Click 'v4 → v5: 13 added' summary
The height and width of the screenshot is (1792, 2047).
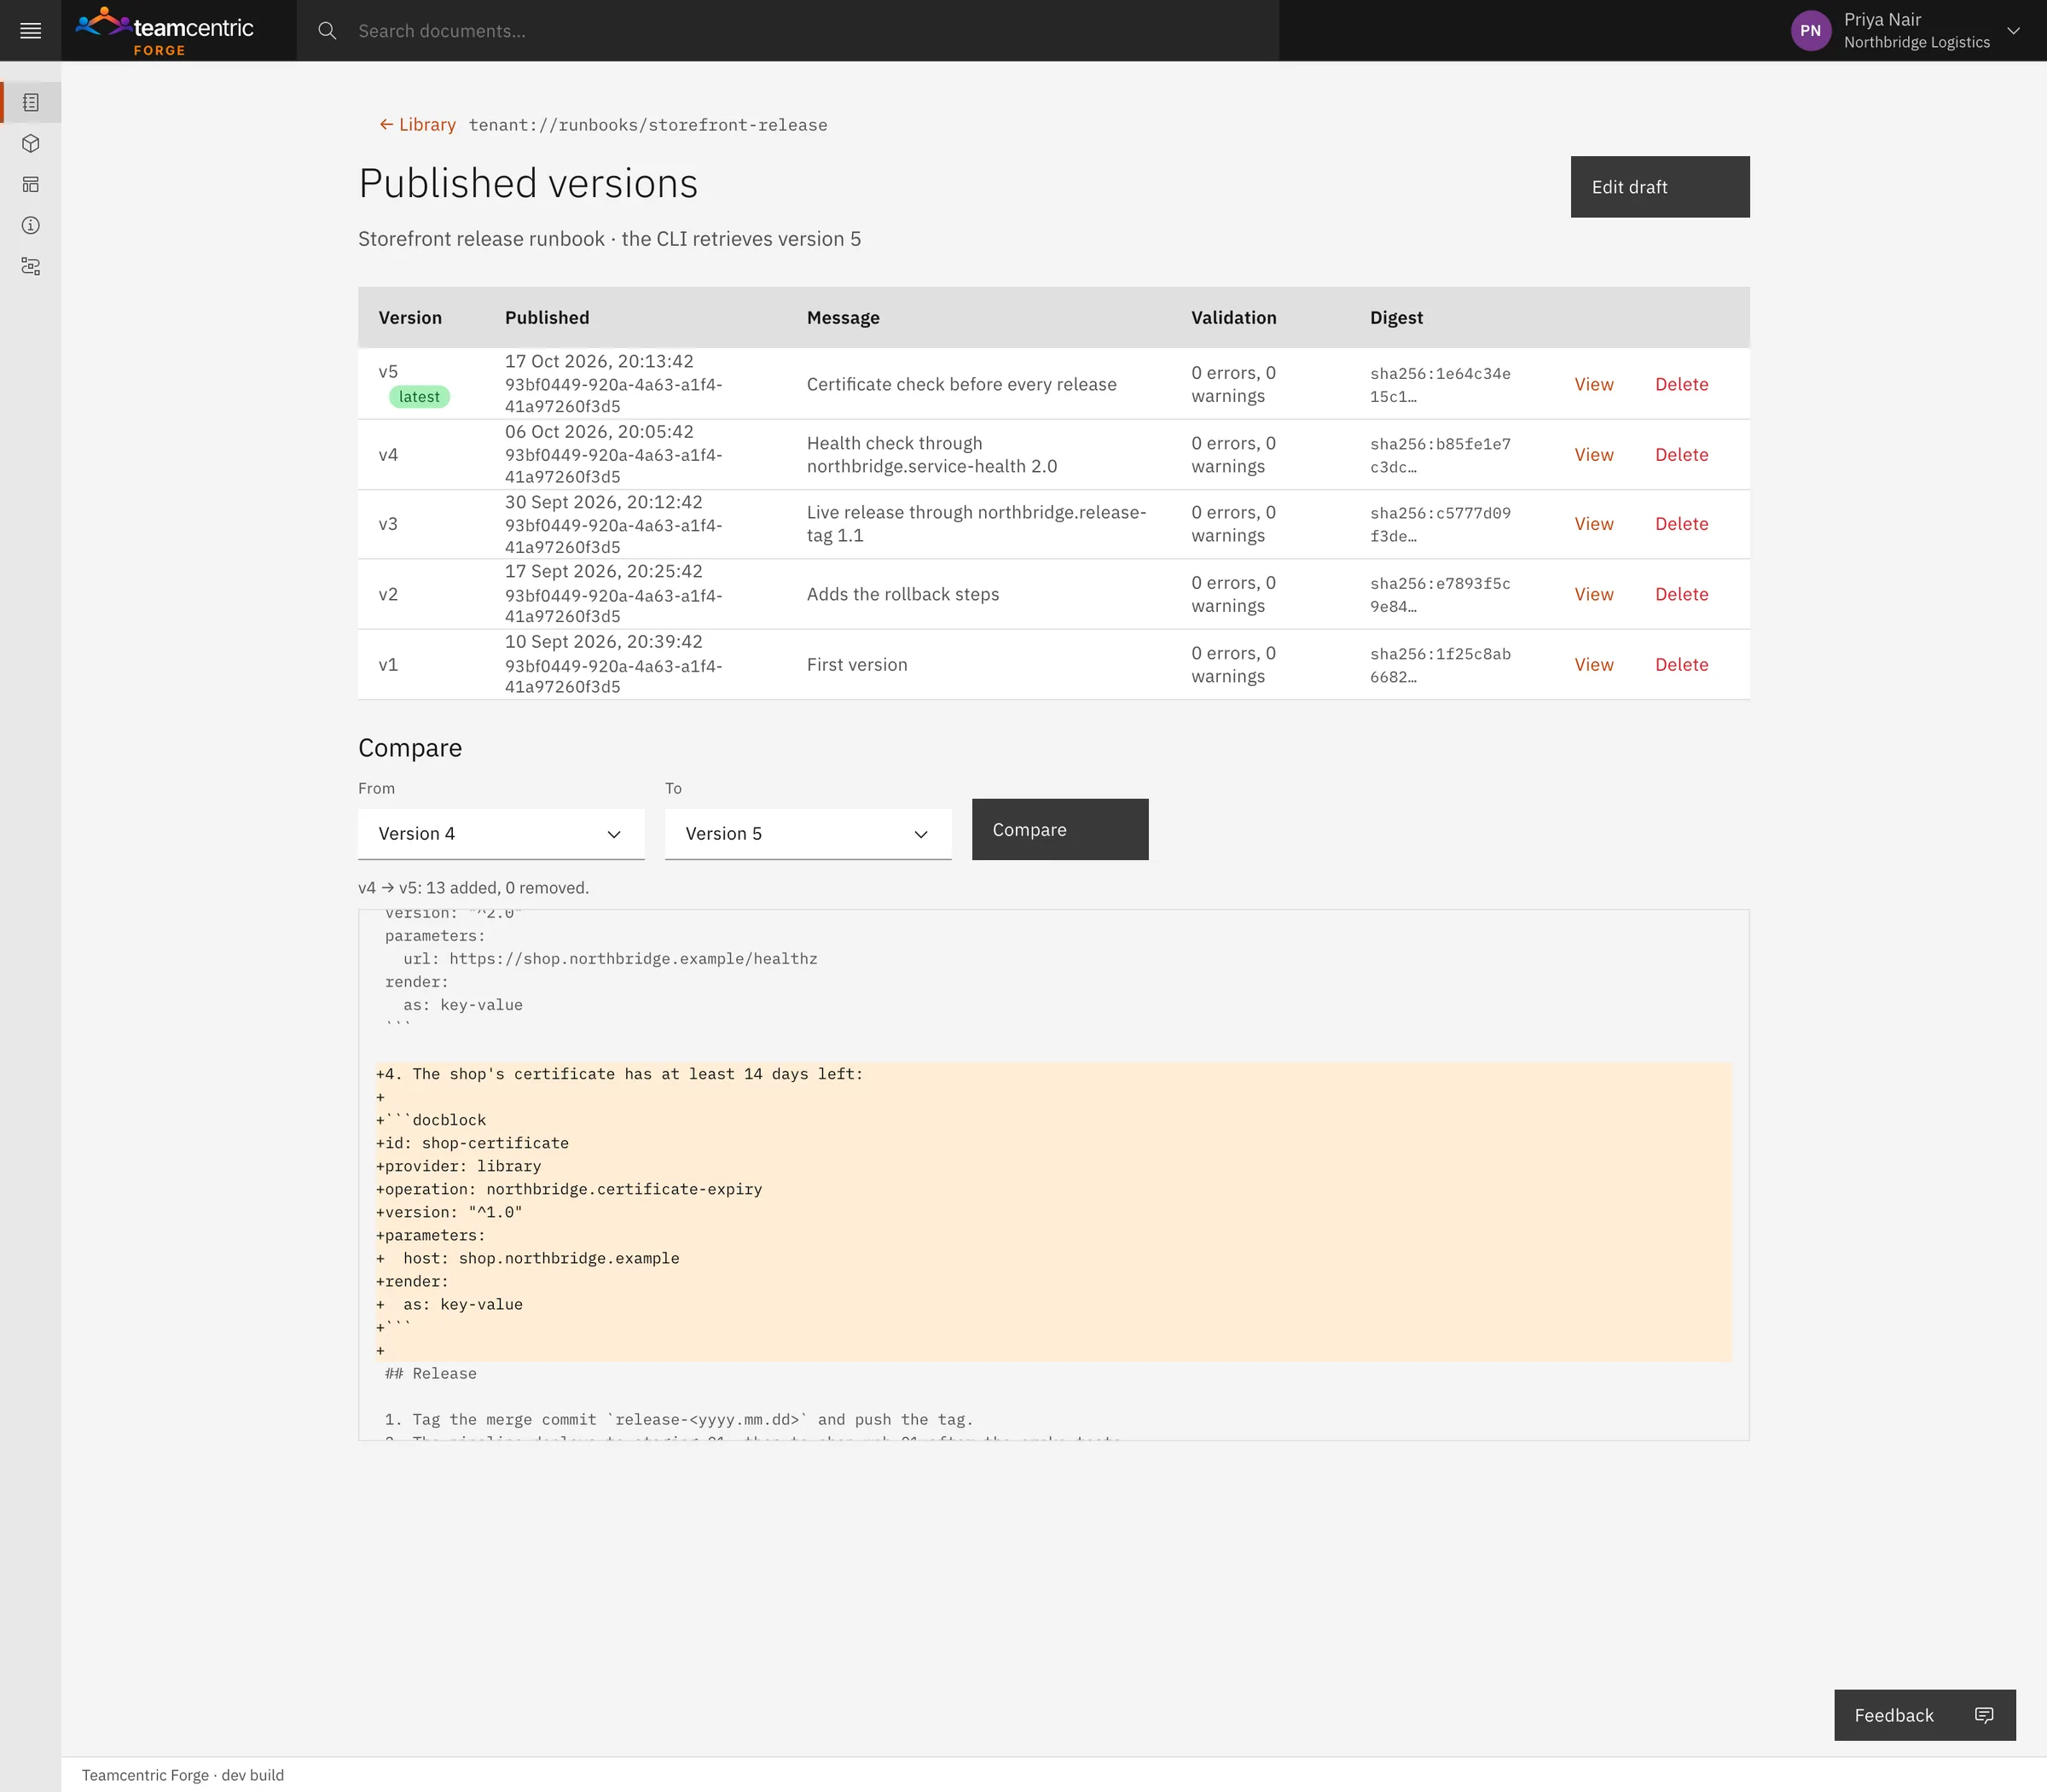coord(473,888)
